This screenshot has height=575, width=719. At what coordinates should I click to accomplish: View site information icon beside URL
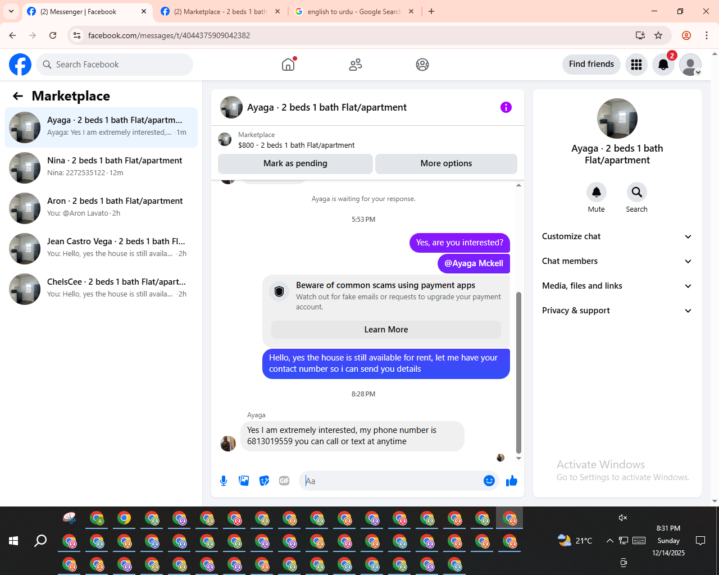[77, 35]
